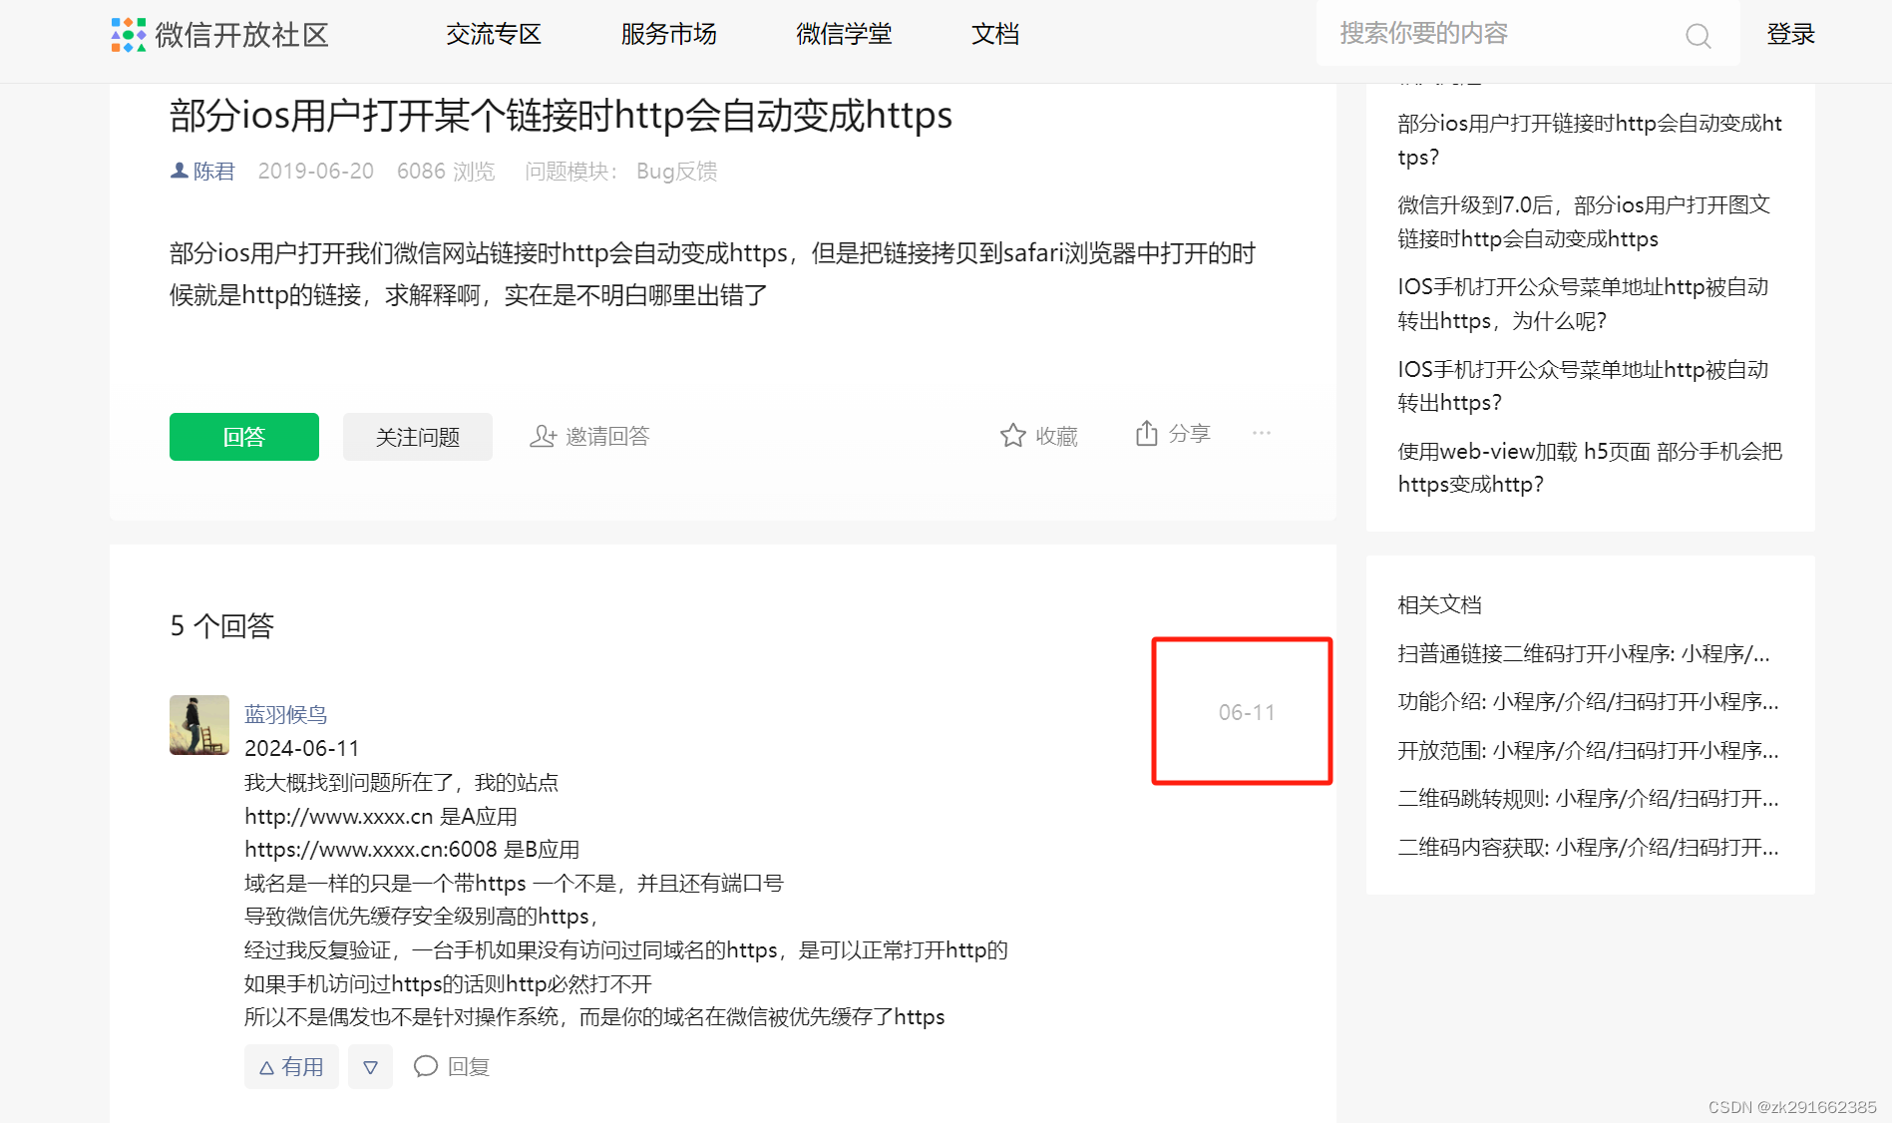This screenshot has height=1123, width=1892.
Task: Open doc 扫普通链接二维码打开小程序
Action: [x=1584, y=654]
